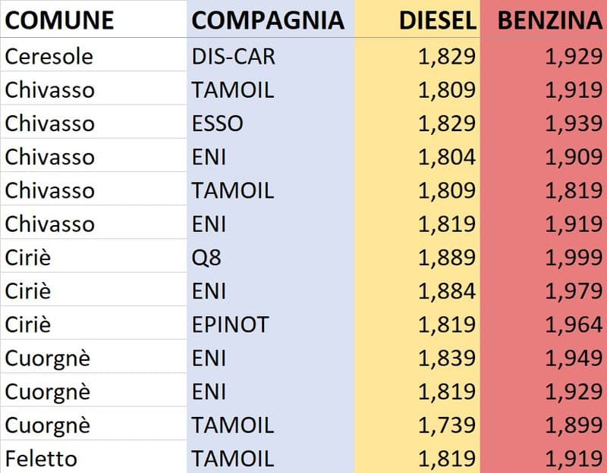Image resolution: width=607 pixels, height=473 pixels.
Task: Click the diesel price 1,889
Action: pos(446,258)
